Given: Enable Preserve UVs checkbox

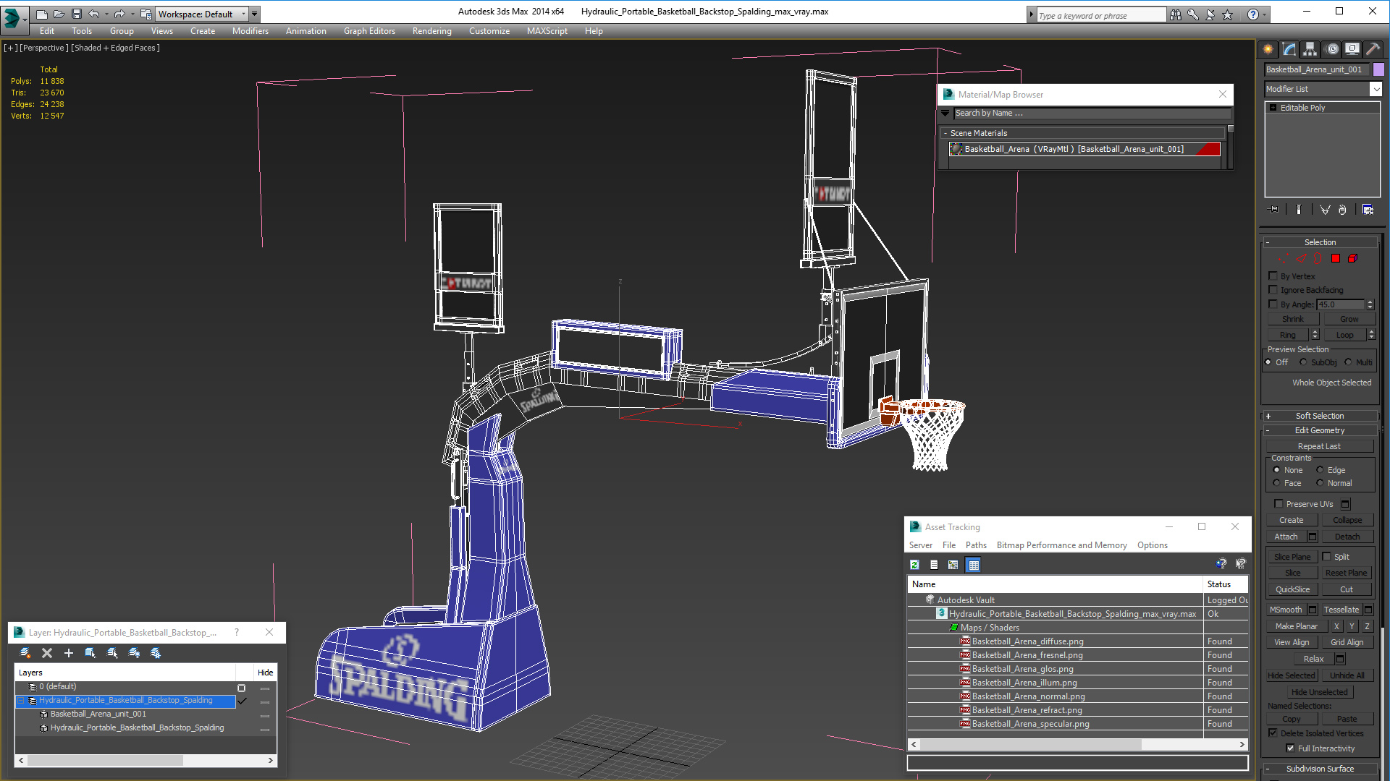Looking at the screenshot, I should (1279, 503).
